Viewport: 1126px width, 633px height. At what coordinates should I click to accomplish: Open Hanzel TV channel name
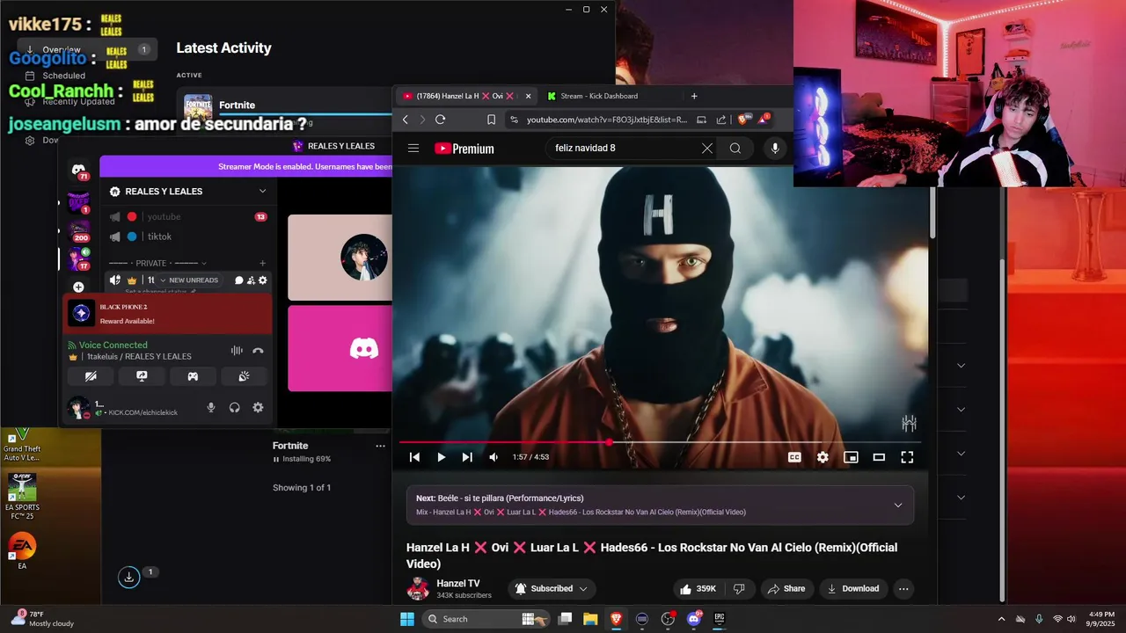(x=458, y=583)
